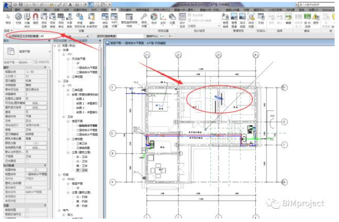Open the Snaps settings magnet icon
The image size is (339, 222).
[35, 19]
